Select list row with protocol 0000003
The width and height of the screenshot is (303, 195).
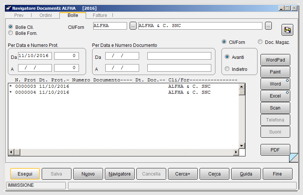(x=123, y=86)
